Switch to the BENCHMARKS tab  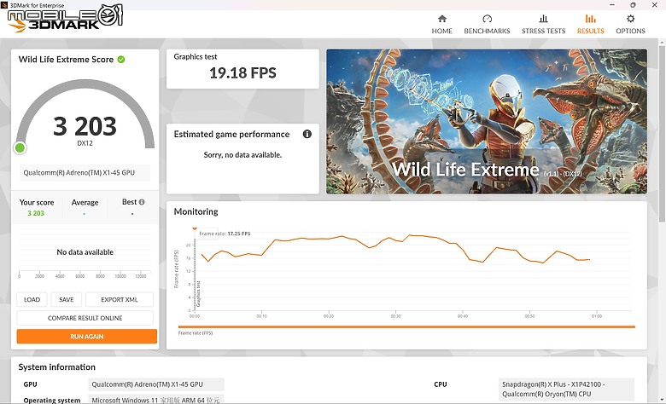click(487, 25)
